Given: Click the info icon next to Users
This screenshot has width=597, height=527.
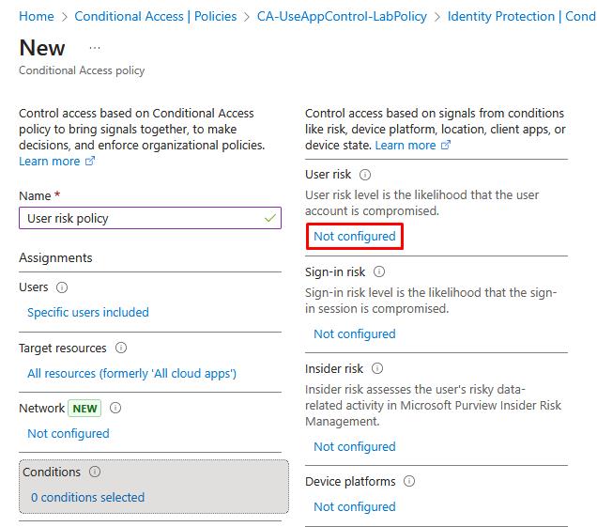Looking at the screenshot, I should pos(62,287).
